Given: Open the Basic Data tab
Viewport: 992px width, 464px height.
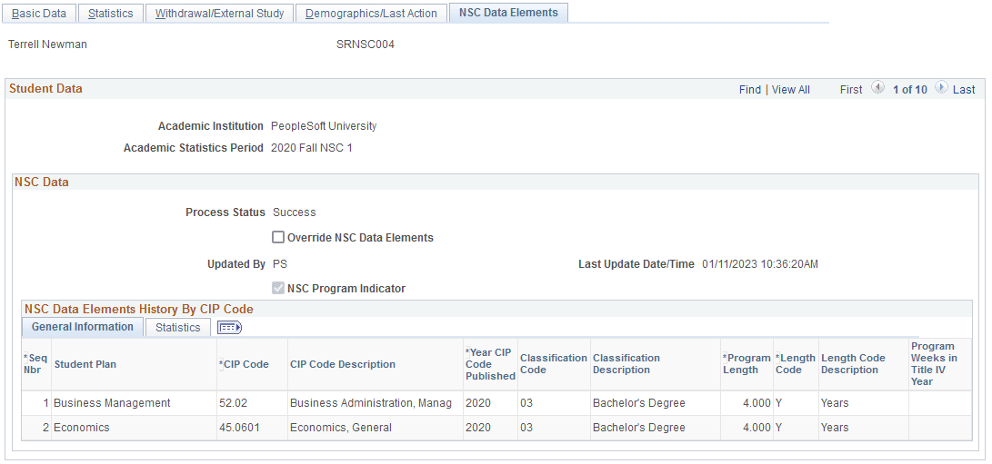Looking at the screenshot, I should [38, 14].
